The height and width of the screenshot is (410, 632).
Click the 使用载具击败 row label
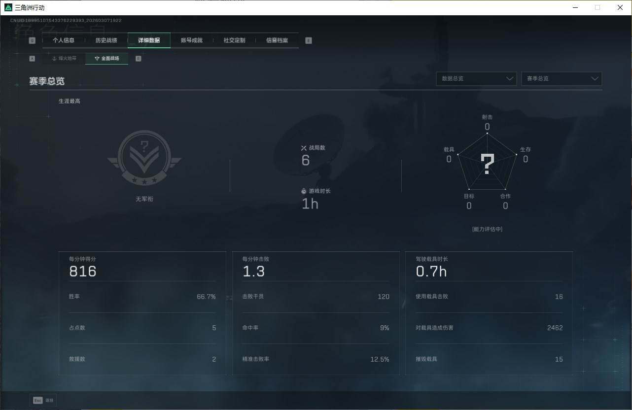[x=432, y=297]
